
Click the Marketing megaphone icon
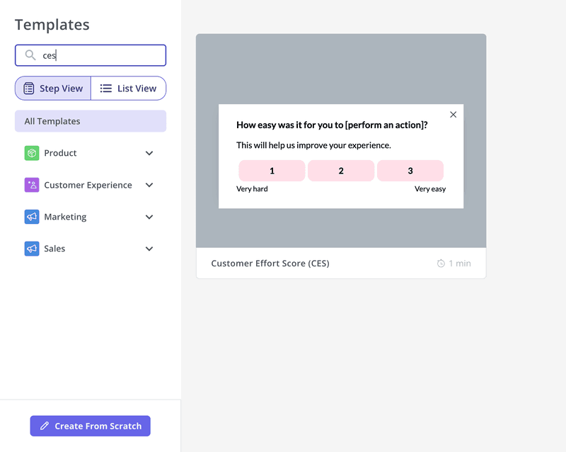pos(31,216)
